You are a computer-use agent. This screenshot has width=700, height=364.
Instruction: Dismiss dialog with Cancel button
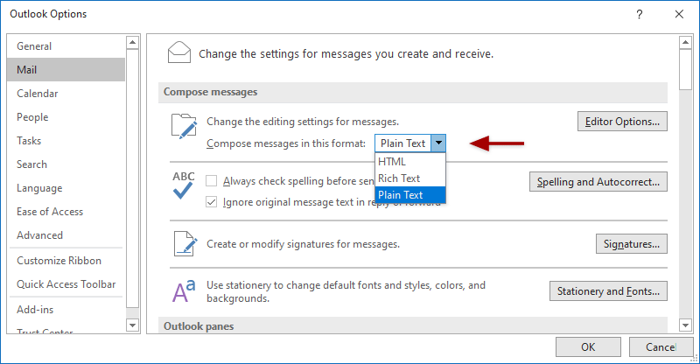661,347
